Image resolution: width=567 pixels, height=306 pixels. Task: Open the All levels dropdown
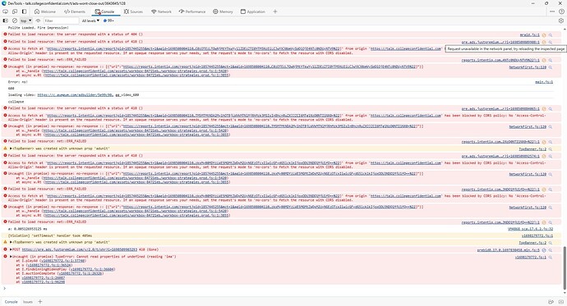pyautogui.click(x=90, y=21)
